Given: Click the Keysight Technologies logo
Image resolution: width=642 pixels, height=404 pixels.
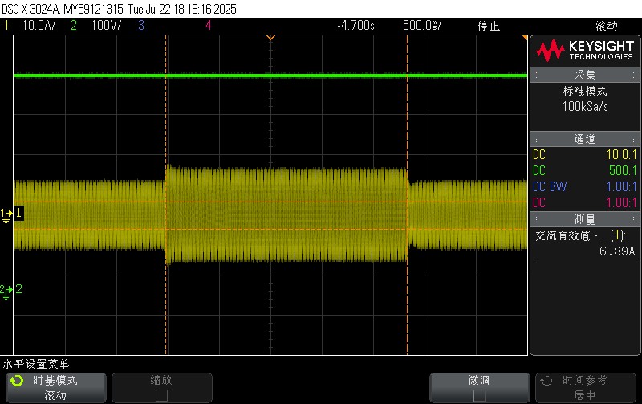Looking at the screenshot, I should coord(585,52).
